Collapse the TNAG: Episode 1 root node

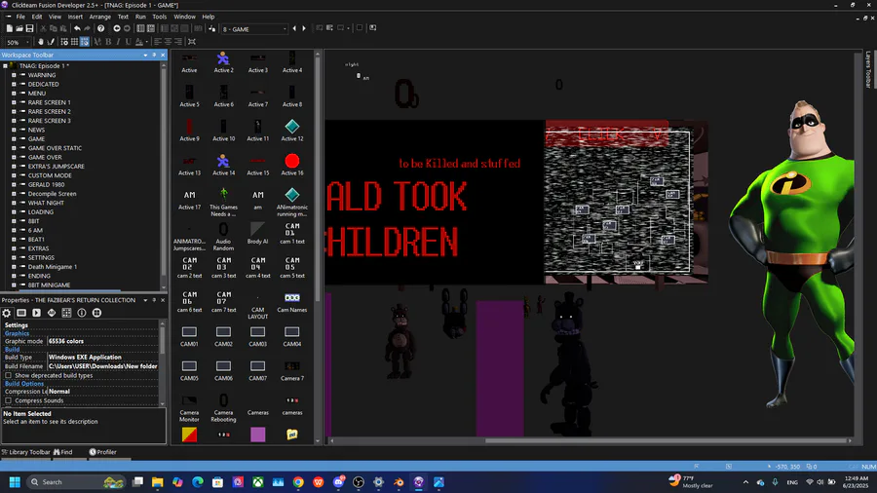point(5,66)
